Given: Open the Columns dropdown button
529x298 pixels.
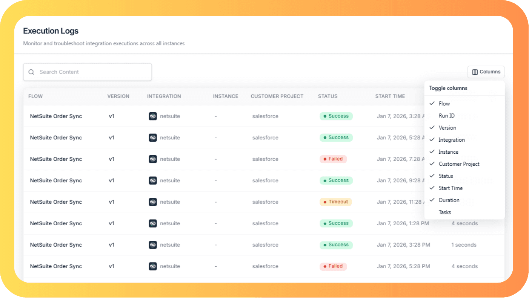Looking at the screenshot, I should pos(486,72).
